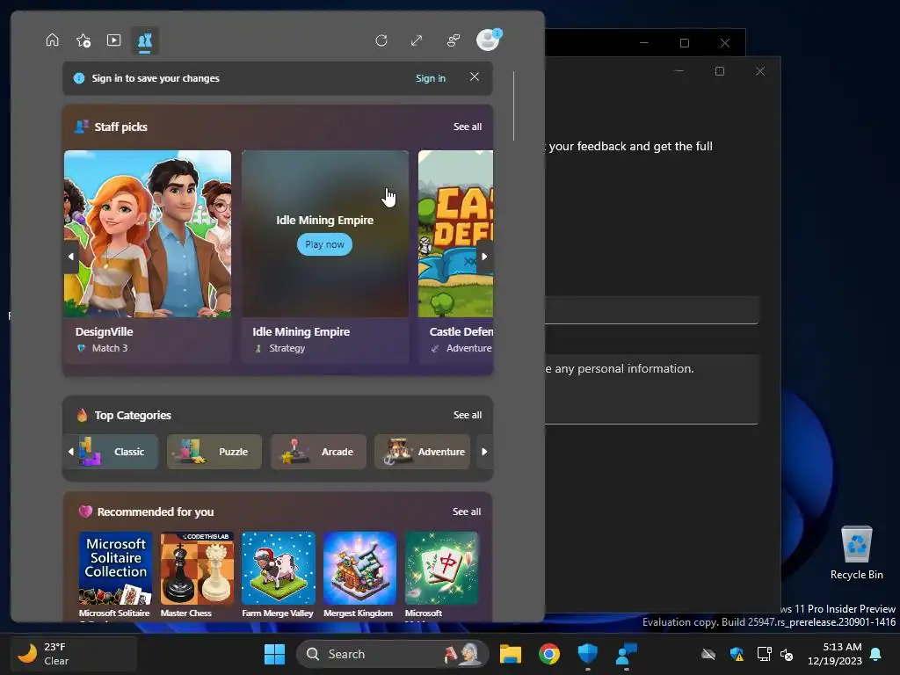The height and width of the screenshot is (675, 900).
Task: Open Microsoft Solitaire Collection game
Action: pyautogui.click(x=115, y=569)
